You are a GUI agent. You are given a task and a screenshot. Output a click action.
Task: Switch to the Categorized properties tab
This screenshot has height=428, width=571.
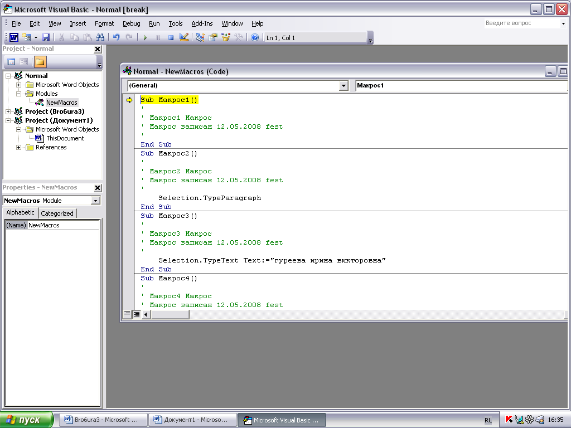point(57,213)
